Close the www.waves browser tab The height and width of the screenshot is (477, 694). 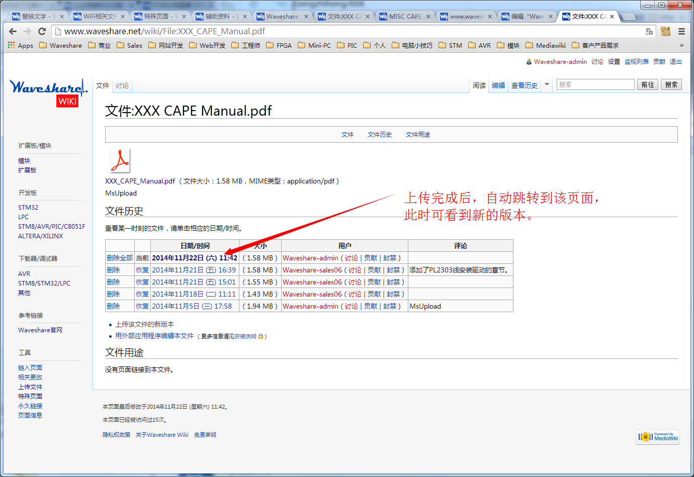click(x=489, y=17)
